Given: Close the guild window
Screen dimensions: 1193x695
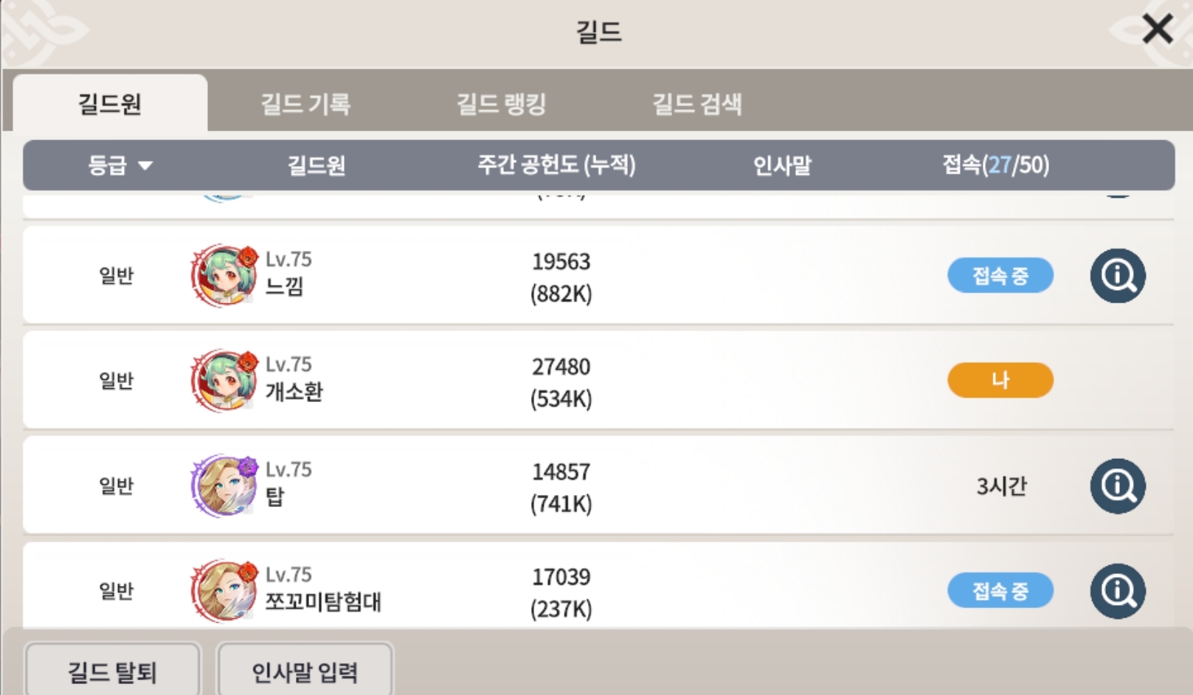Looking at the screenshot, I should (1156, 30).
